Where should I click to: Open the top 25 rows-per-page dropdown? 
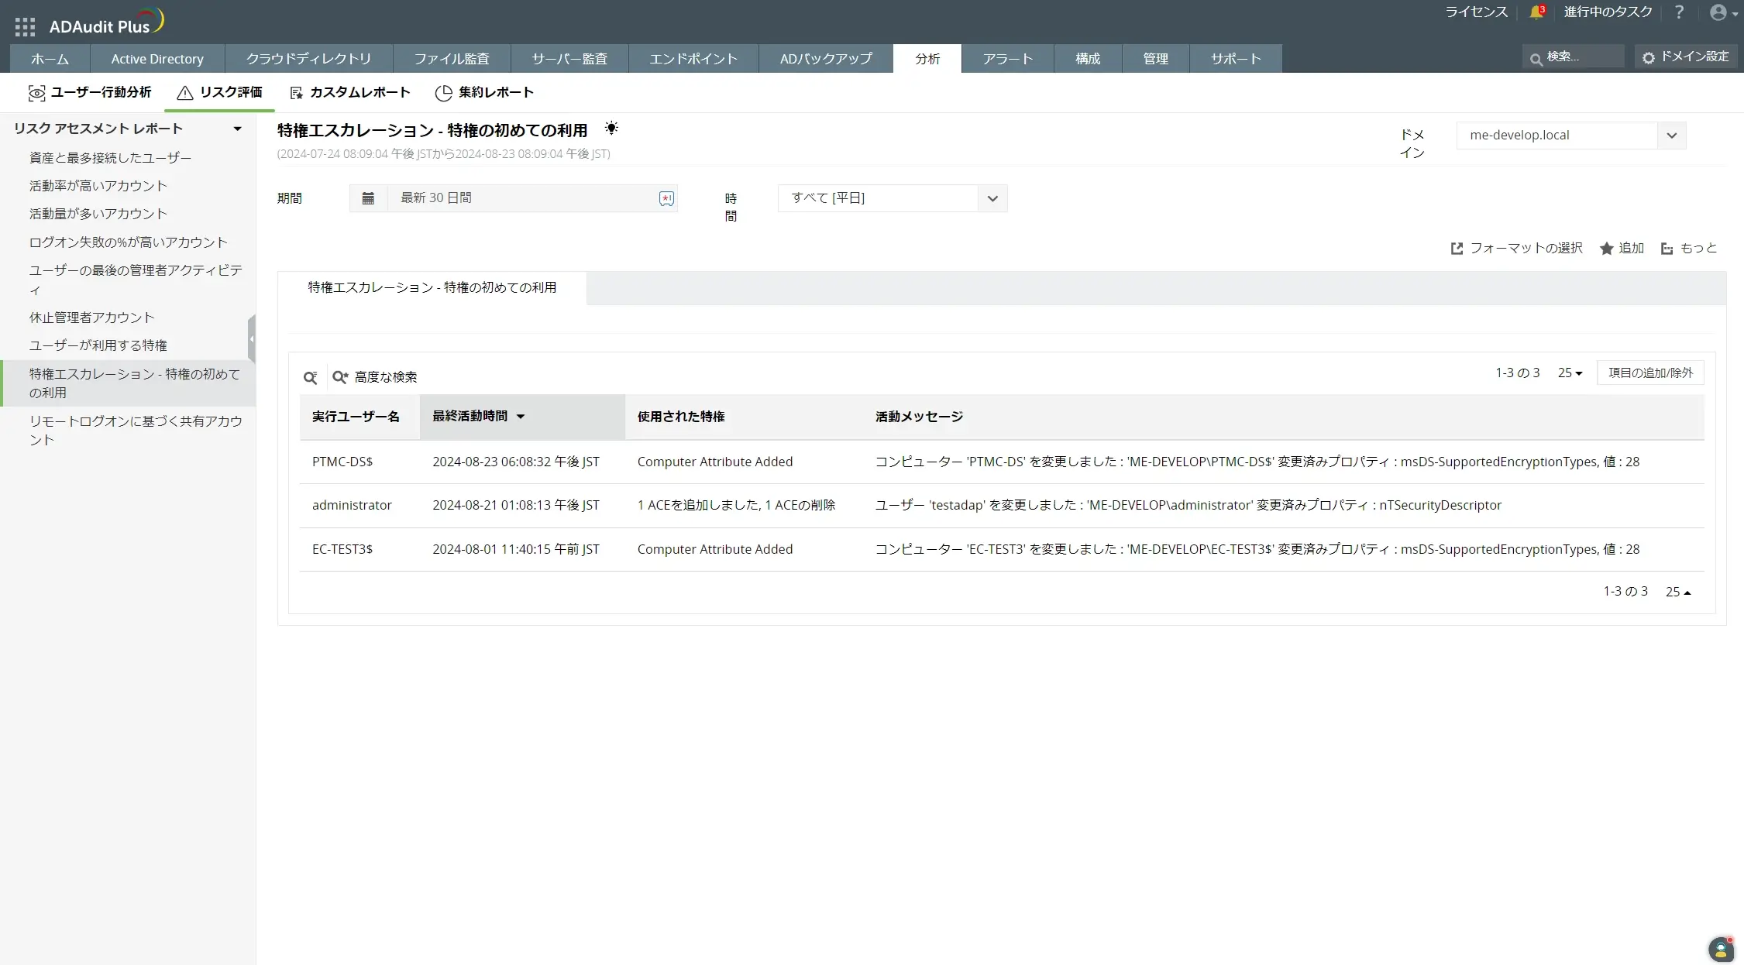point(1570,373)
